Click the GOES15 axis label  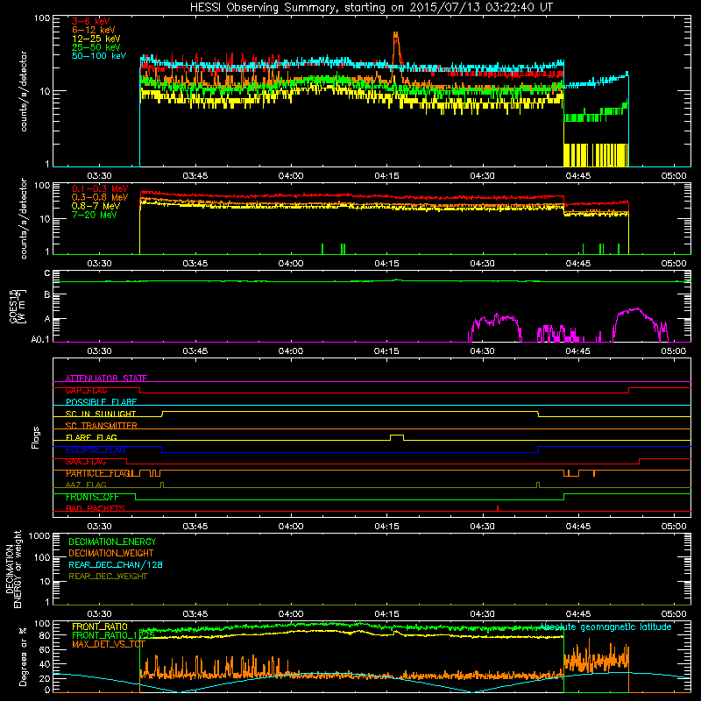tap(17, 307)
